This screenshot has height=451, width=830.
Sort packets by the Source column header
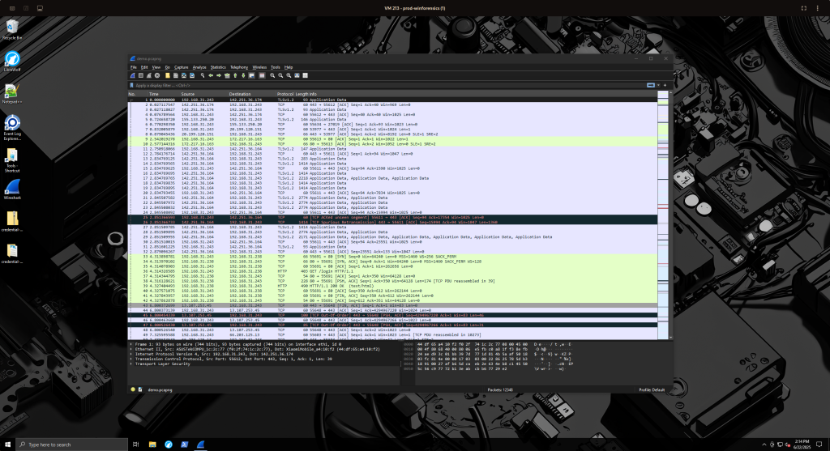click(x=204, y=94)
